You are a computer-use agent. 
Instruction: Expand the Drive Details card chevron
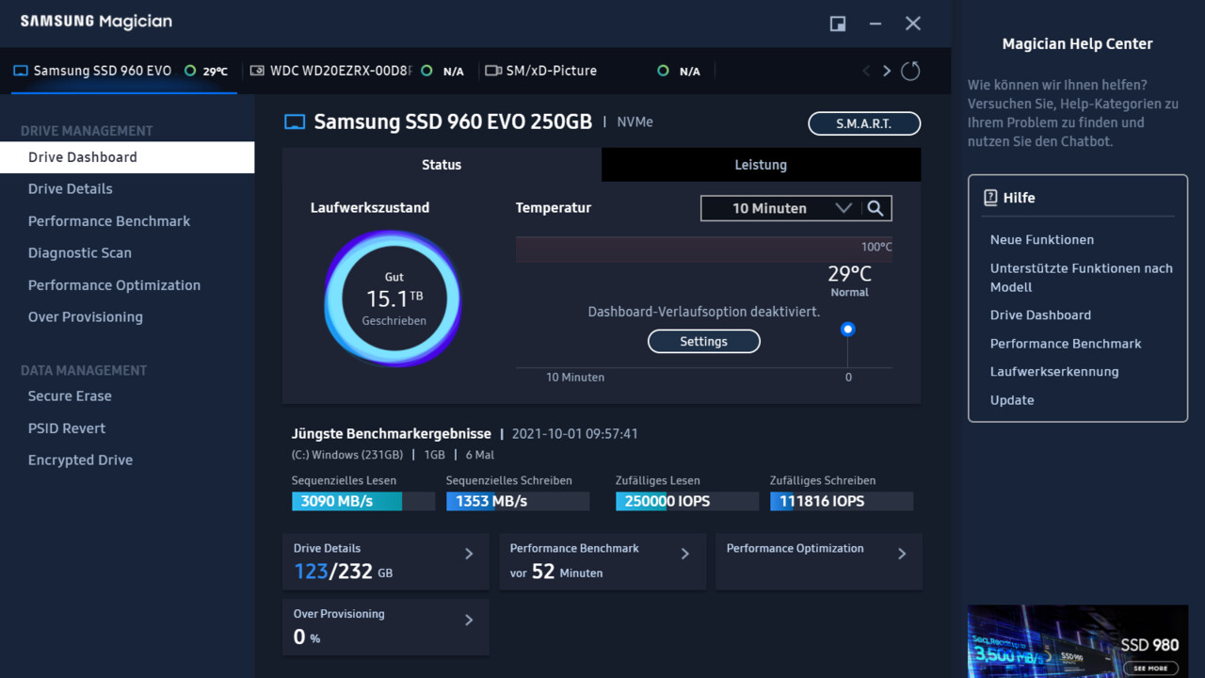click(468, 555)
